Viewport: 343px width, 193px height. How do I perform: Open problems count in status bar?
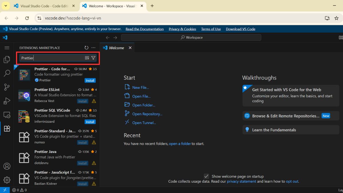(x=19, y=190)
